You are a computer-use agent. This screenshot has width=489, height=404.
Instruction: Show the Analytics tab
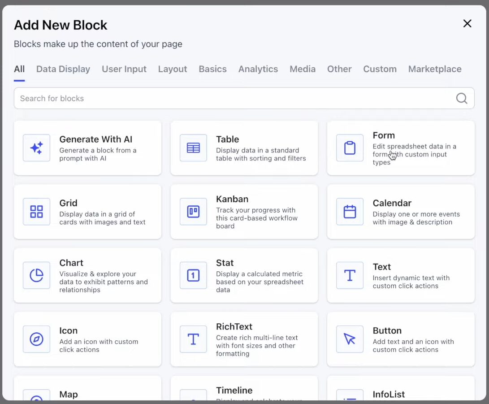point(258,69)
